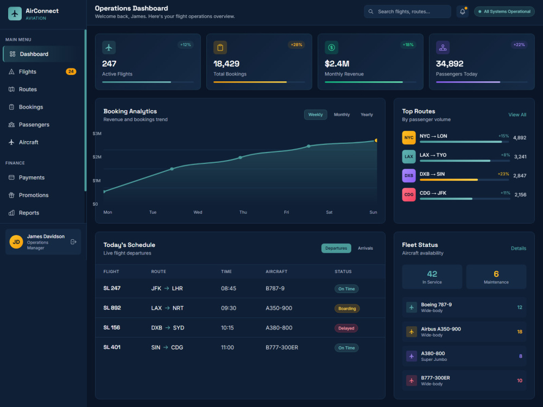Click the Boarding status for SL 892

click(x=347, y=308)
